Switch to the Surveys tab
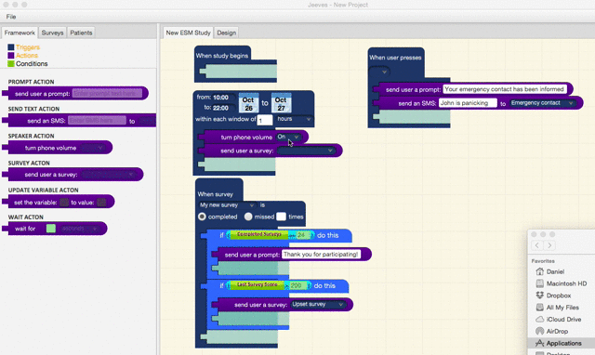This screenshot has width=595, height=355. pos(52,33)
